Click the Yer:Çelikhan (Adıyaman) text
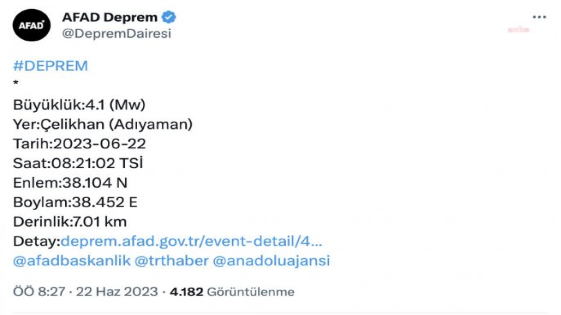The height and width of the screenshot is (315, 561). (x=103, y=125)
